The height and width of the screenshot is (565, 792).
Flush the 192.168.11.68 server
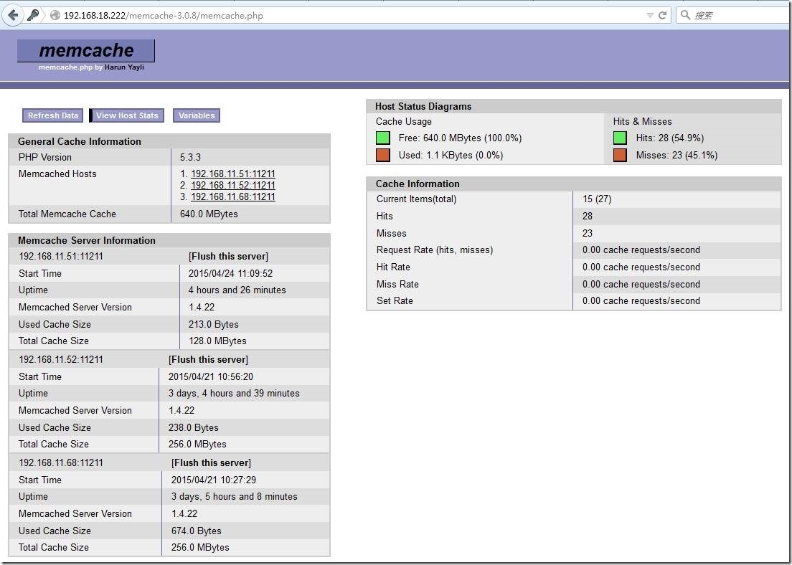(211, 463)
